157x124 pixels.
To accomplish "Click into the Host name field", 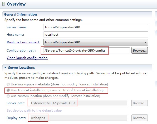I will [x=96, y=35].
